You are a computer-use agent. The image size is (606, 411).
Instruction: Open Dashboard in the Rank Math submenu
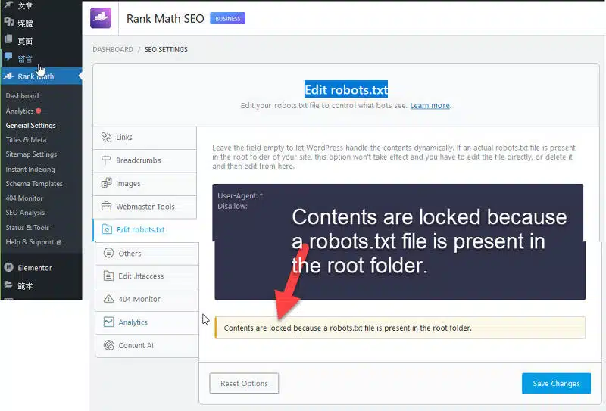coord(22,96)
